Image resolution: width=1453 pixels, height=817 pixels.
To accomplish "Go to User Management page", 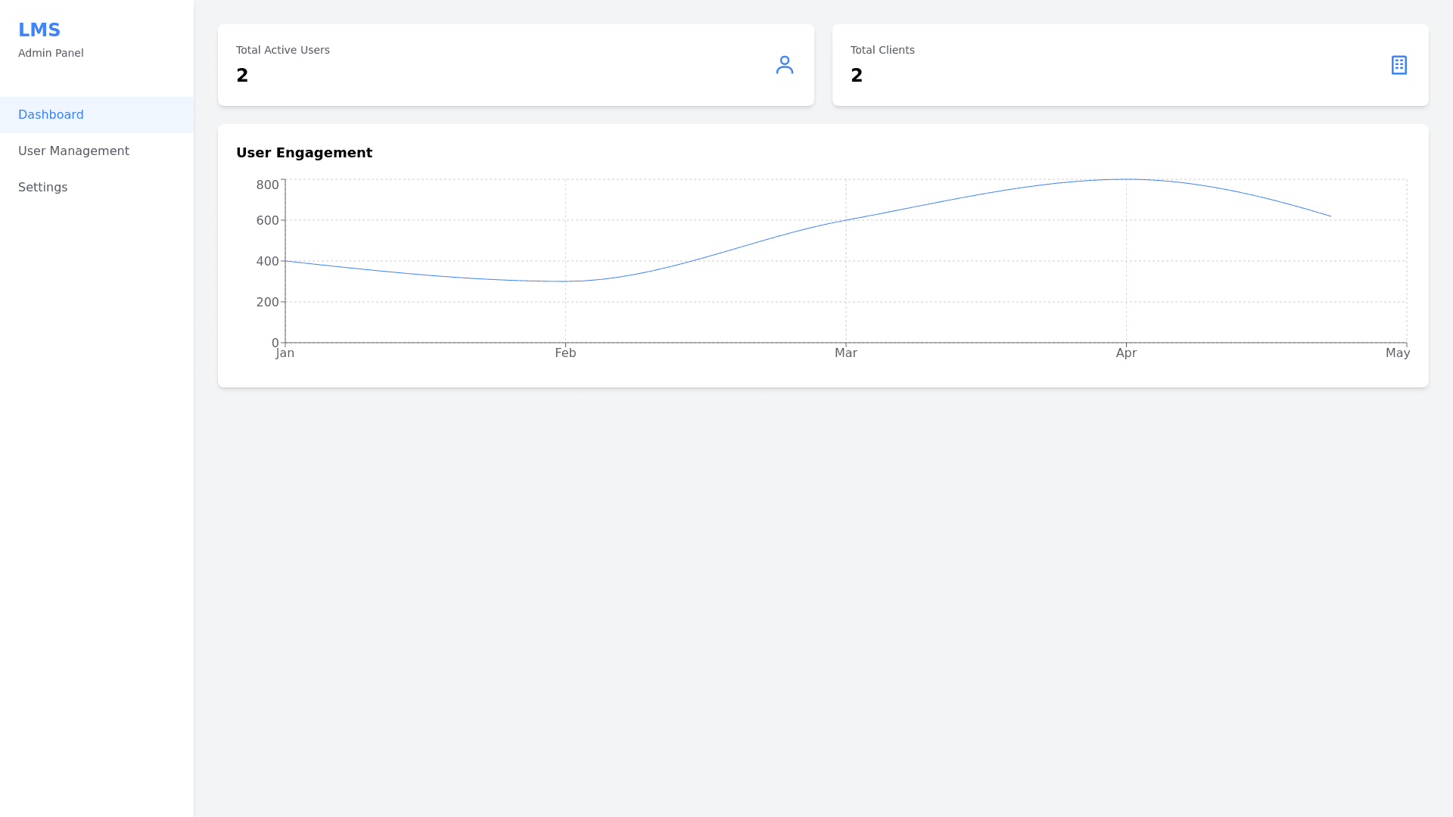I will coord(73,151).
